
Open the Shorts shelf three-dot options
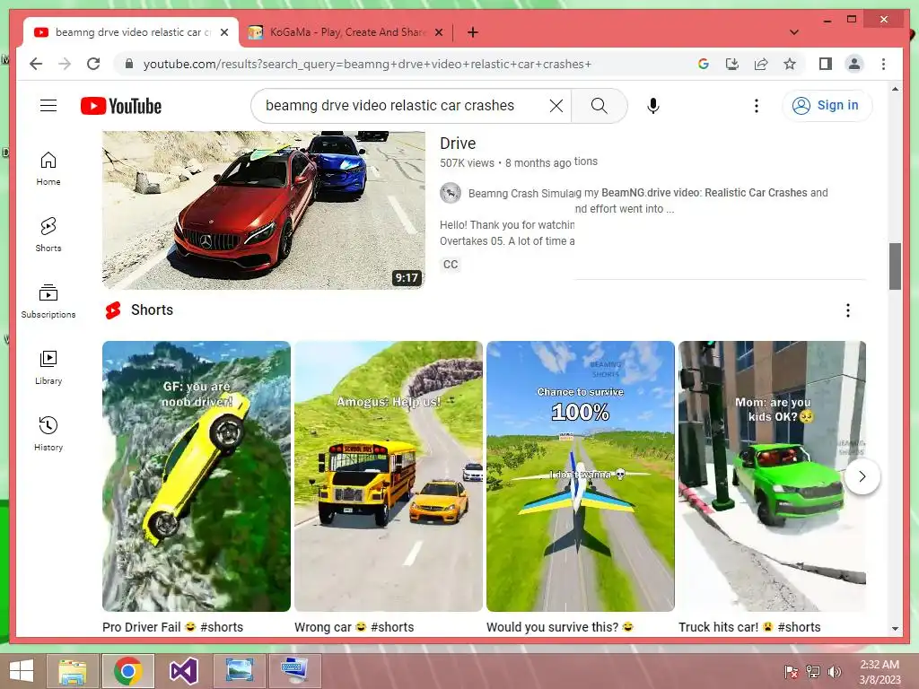point(847,310)
